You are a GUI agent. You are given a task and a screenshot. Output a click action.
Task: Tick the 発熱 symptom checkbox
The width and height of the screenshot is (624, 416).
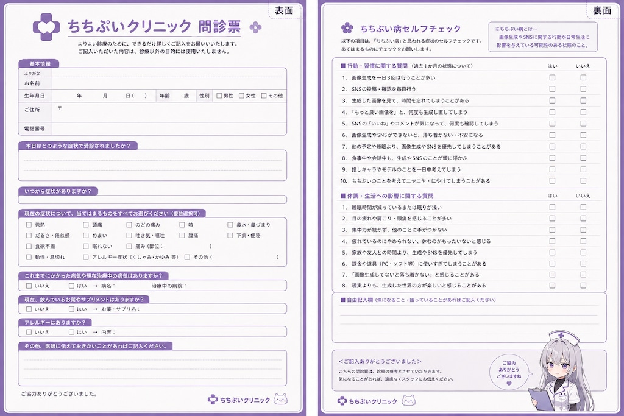point(29,225)
